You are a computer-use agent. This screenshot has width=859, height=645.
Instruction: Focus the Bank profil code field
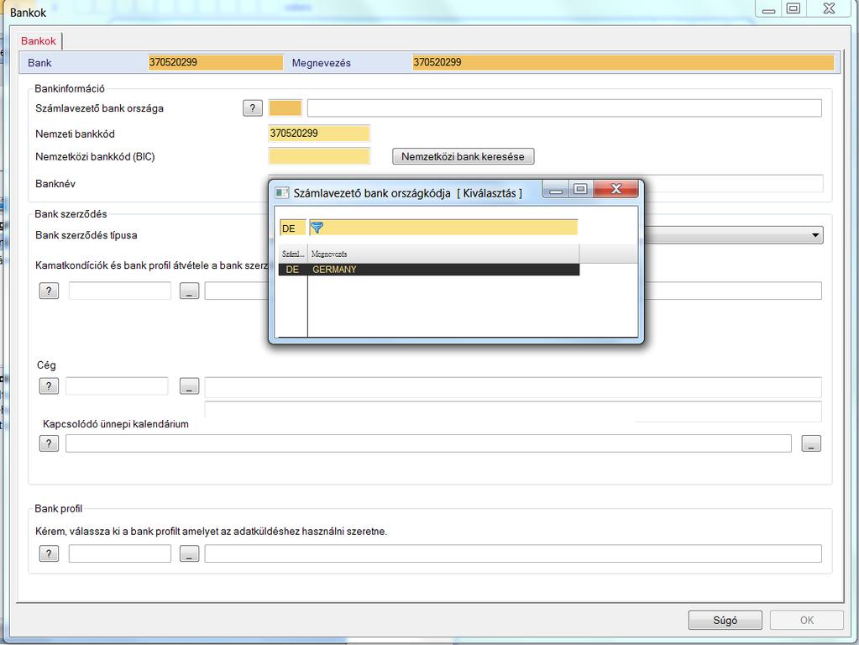pyautogui.click(x=120, y=553)
